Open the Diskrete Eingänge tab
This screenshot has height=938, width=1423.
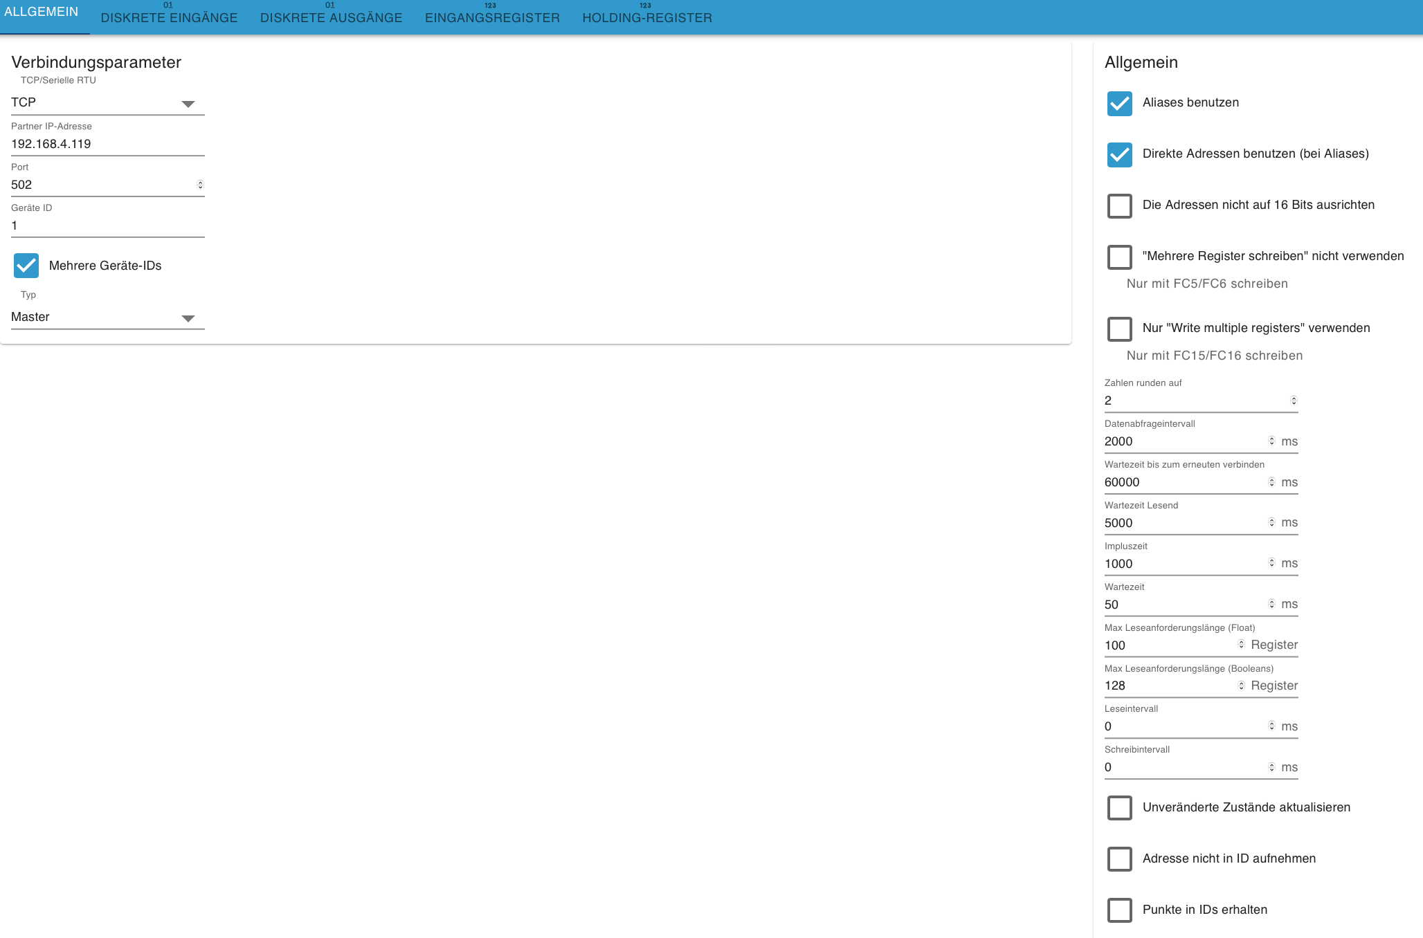[x=169, y=17]
